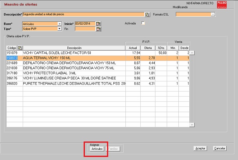Click VICHY CAPITAL SOLEIL LECHE FACTOR 50
The width and height of the screenshot is (238, 160).
click(57, 53)
